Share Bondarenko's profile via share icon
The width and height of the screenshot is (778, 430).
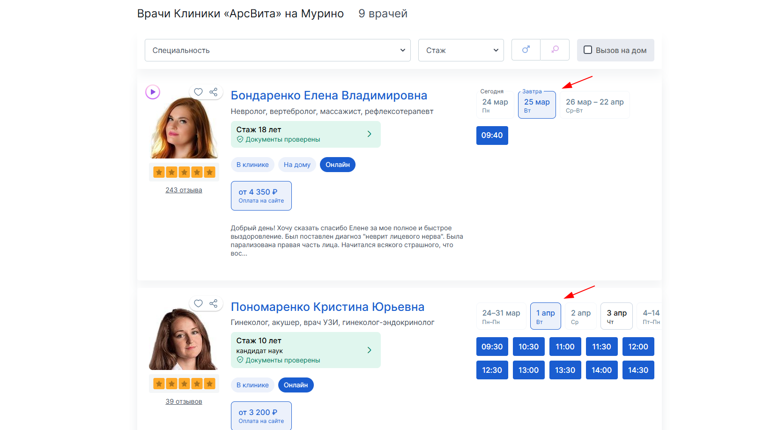214,92
